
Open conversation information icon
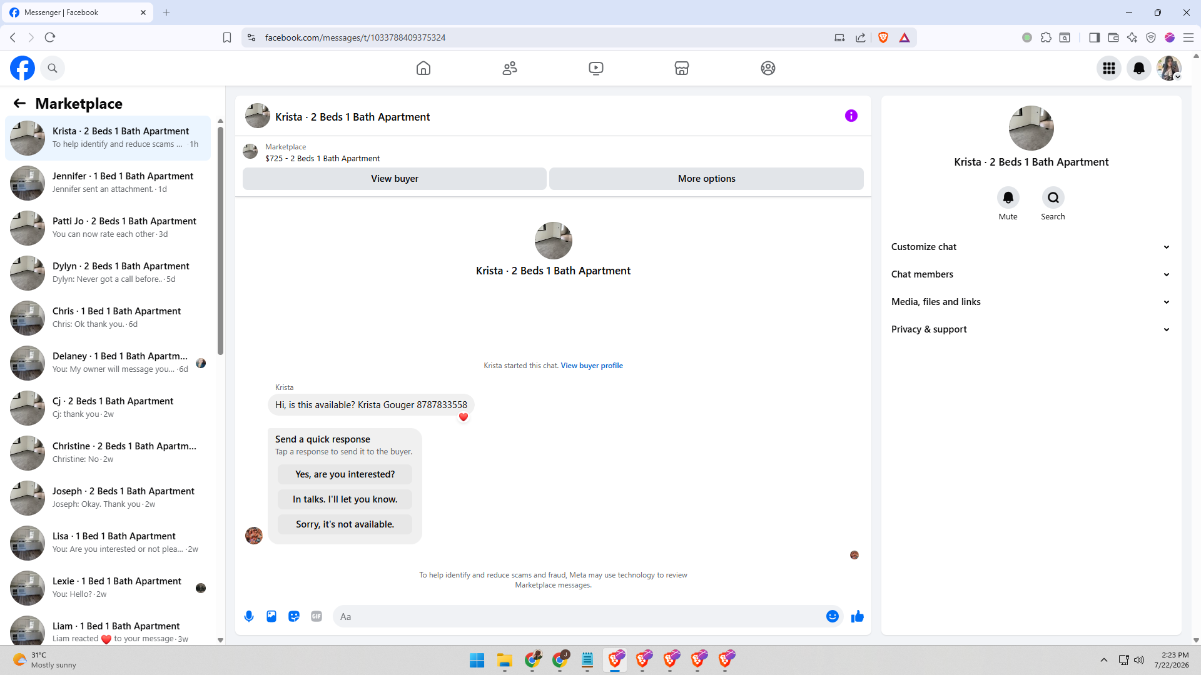[851, 116]
